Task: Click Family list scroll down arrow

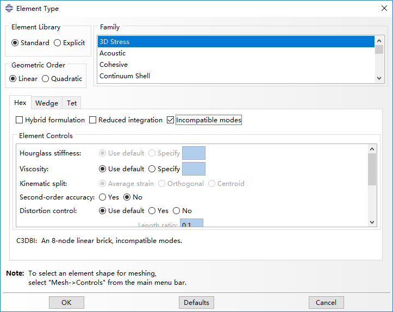Action: [x=379, y=78]
